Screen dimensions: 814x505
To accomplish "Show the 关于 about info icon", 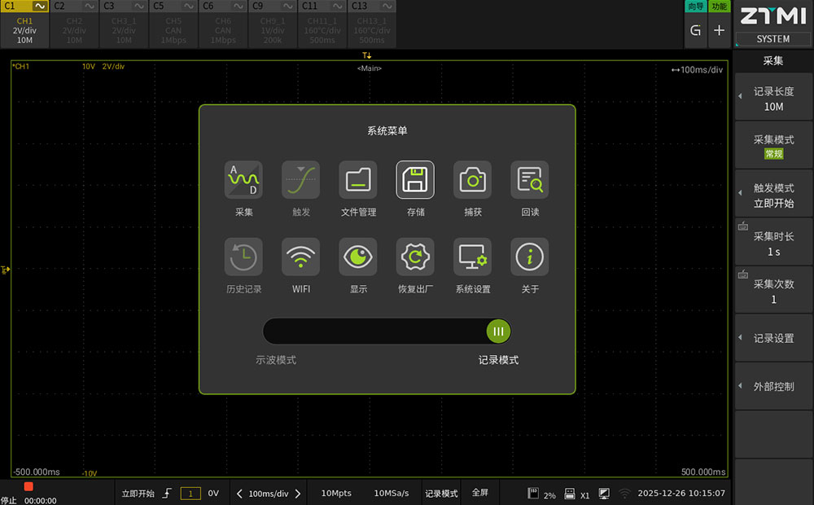I will [530, 257].
